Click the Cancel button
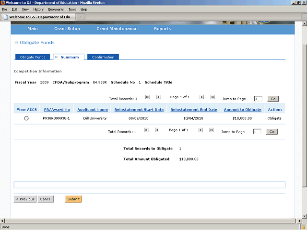This screenshot has width=307, height=230. coord(46,199)
